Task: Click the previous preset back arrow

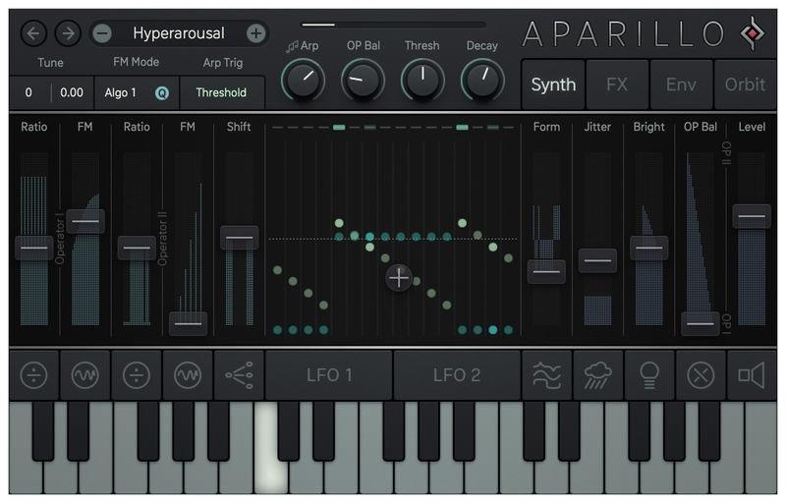Action: pyautogui.click(x=33, y=33)
